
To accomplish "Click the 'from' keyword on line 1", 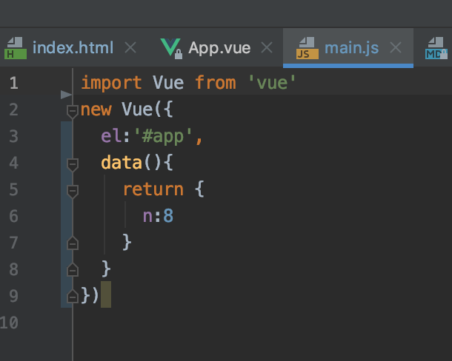I will point(216,83).
